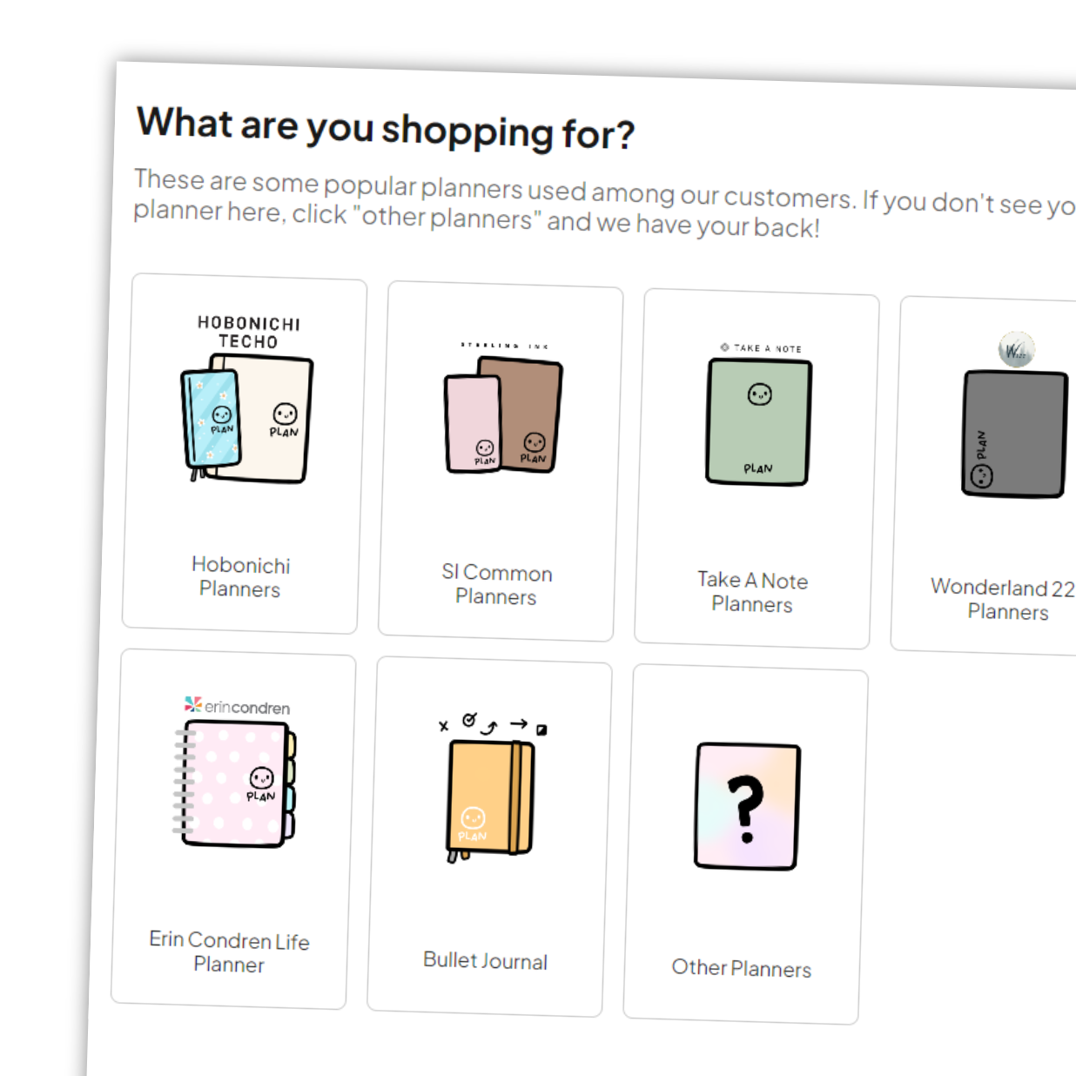Open the SI Common Planners label link
Viewport: 1076px width, 1076px height.
[496, 585]
